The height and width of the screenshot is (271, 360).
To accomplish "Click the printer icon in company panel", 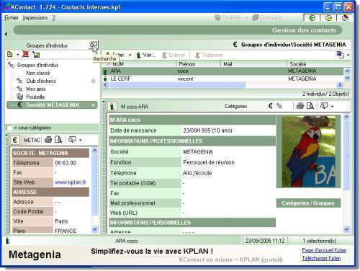I will coord(48,140).
